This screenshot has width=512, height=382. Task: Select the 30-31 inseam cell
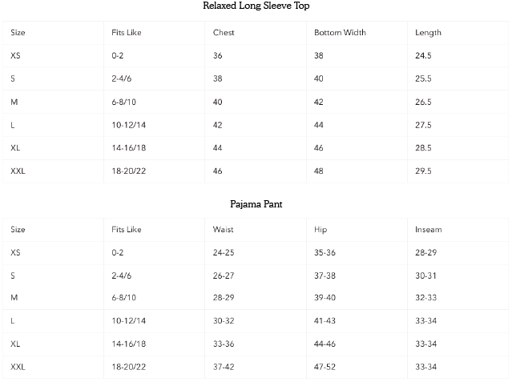pos(425,275)
